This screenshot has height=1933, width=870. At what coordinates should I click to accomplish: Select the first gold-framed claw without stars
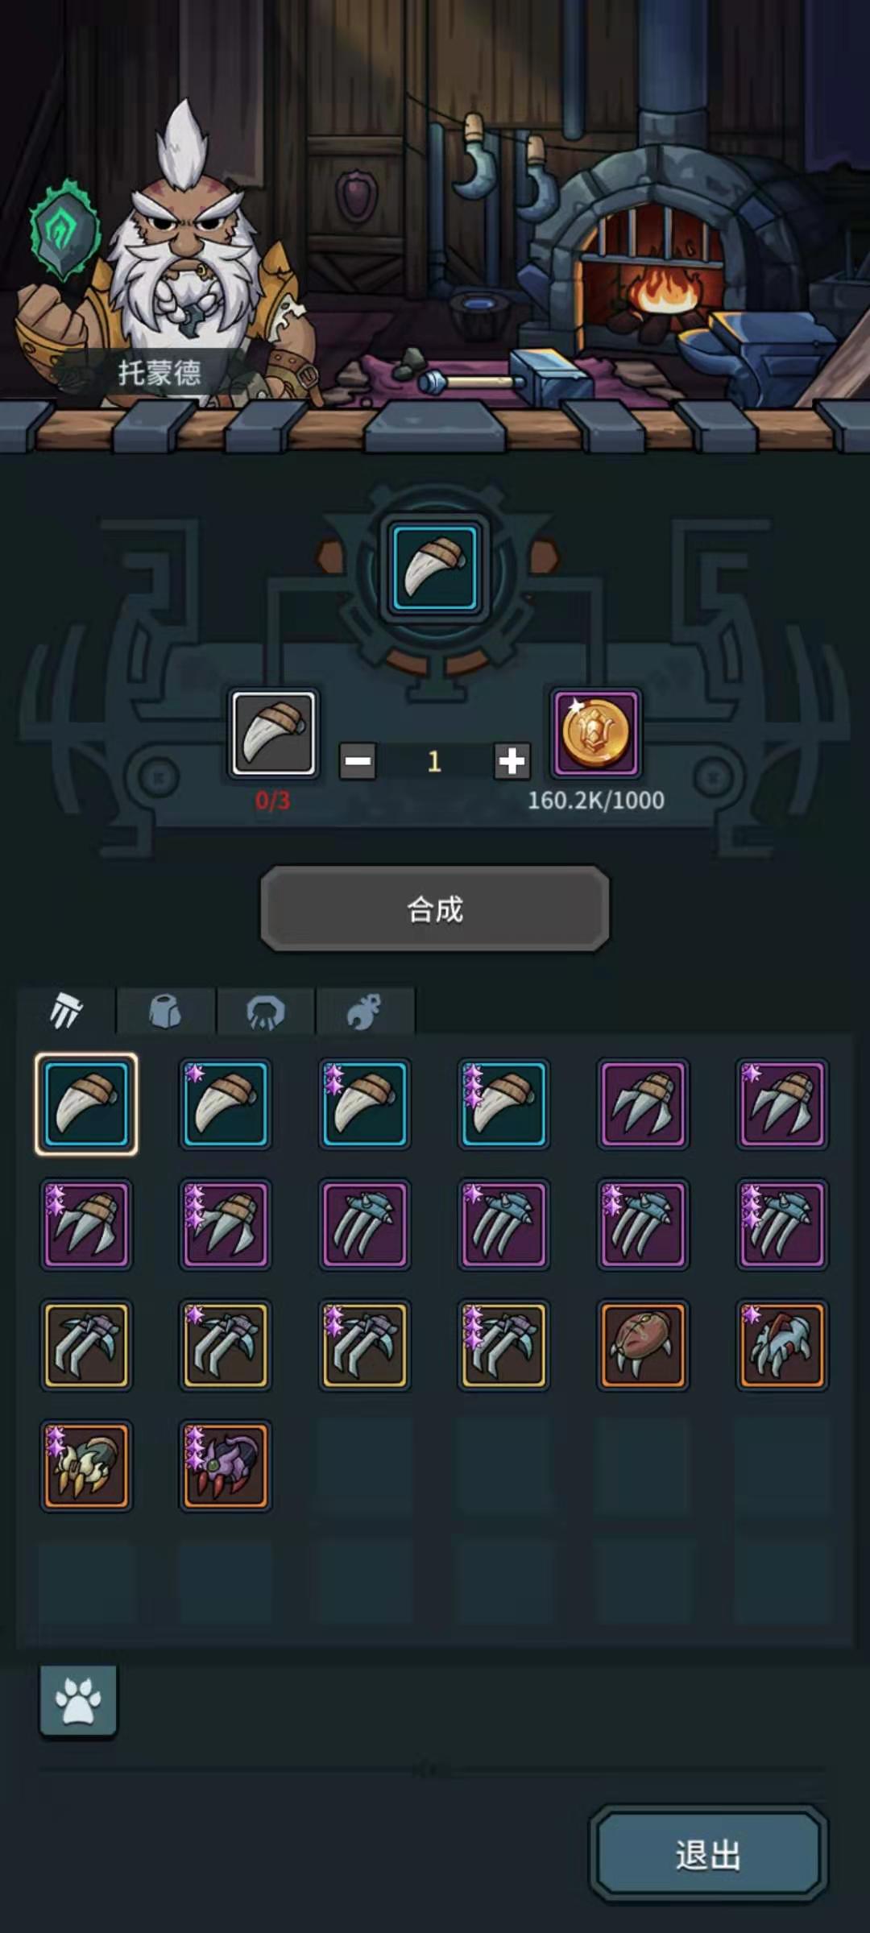point(86,1344)
